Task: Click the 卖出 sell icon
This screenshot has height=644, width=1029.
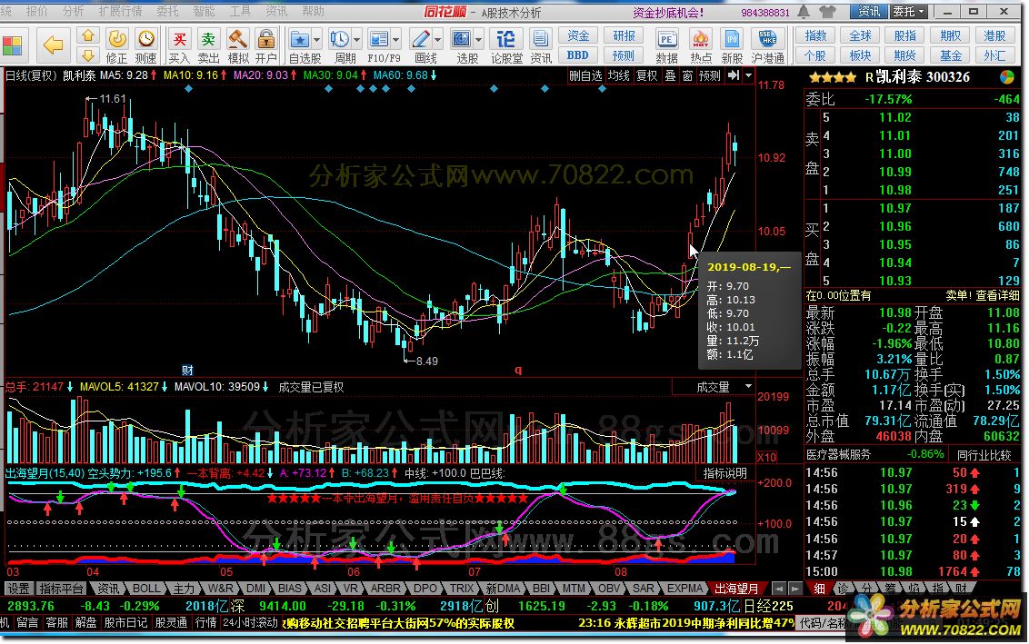Action: (x=208, y=45)
